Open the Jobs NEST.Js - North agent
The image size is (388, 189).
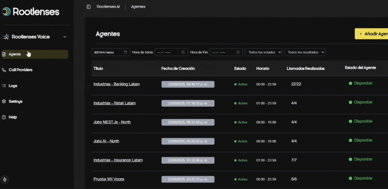click(x=112, y=122)
